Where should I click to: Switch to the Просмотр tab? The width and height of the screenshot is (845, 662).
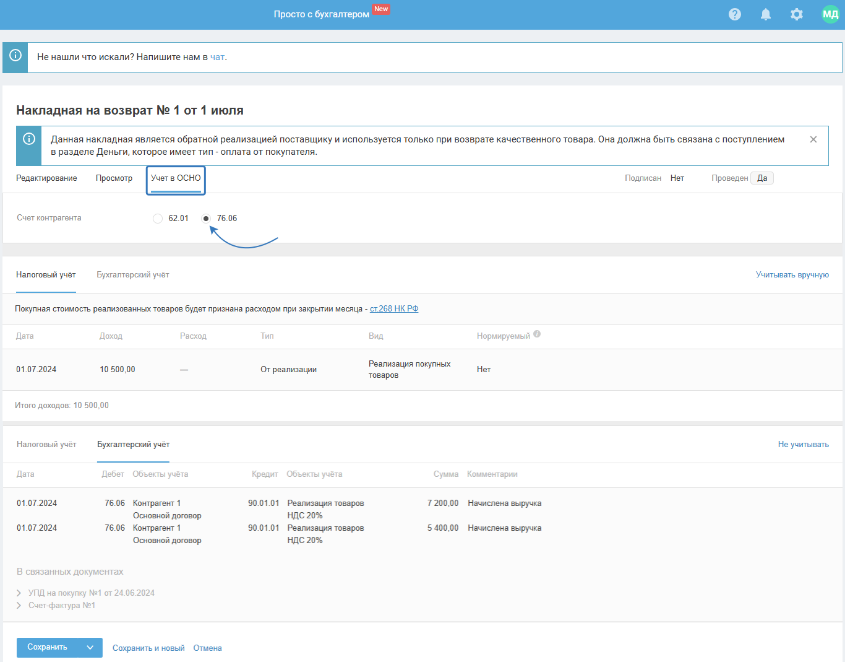tap(114, 178)
